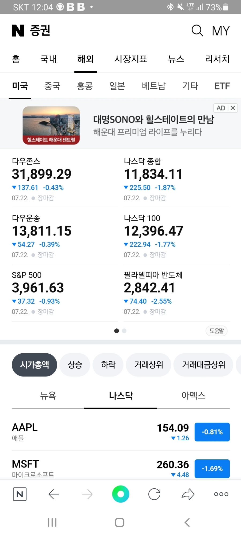Tap the first index page dot

click(116, 331)
